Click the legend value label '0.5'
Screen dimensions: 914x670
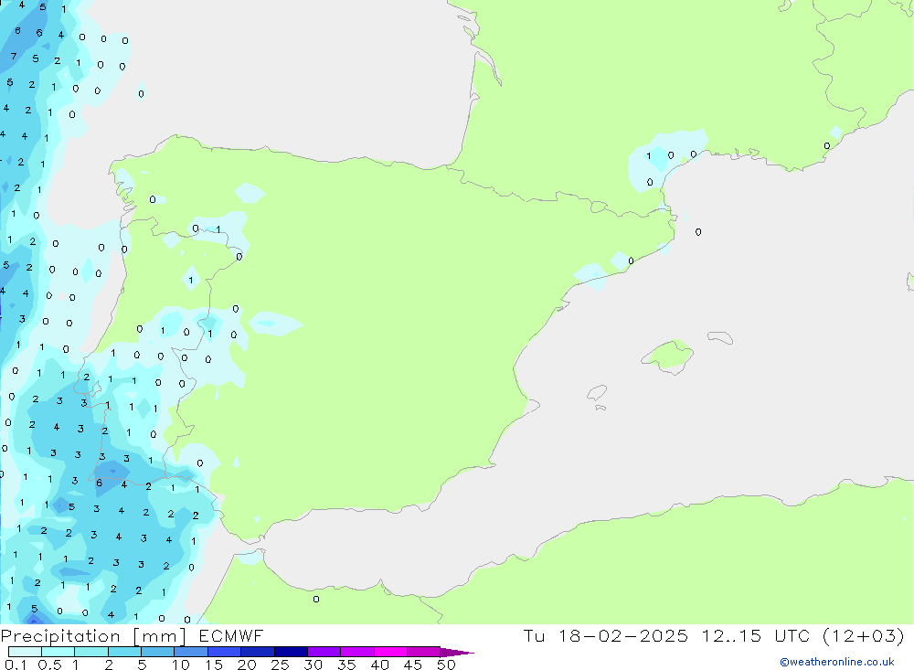coord(49,665)
